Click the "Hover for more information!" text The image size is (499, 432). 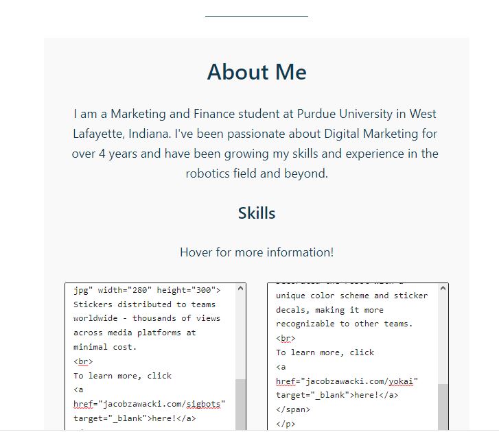257,252
